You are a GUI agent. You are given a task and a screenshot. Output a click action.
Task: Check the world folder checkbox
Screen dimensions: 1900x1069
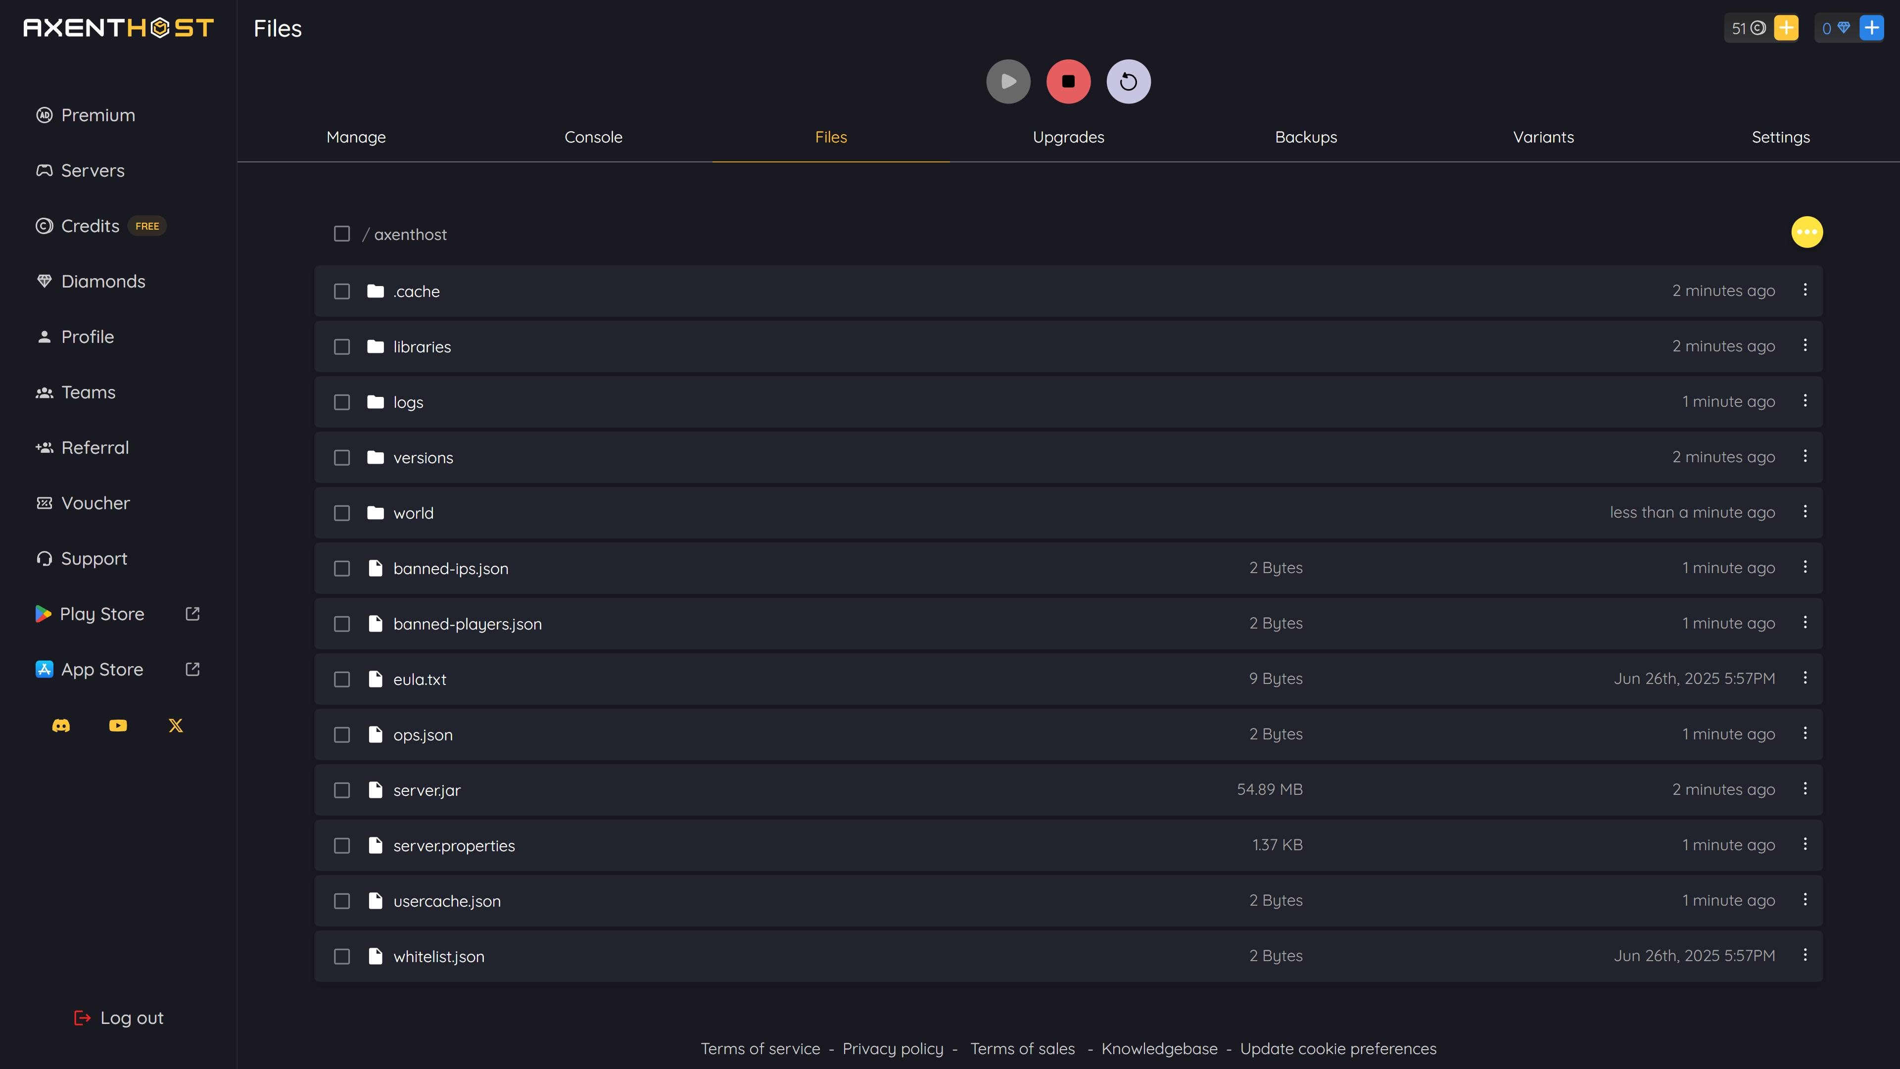coord(341,513)
